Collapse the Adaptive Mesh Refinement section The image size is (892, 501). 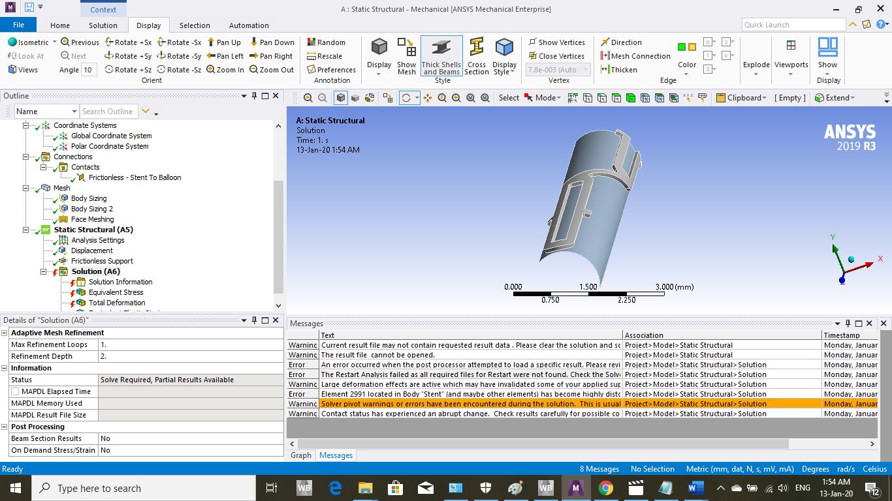point(5,333)
